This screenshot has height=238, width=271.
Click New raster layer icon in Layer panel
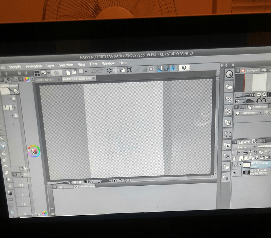241,158
